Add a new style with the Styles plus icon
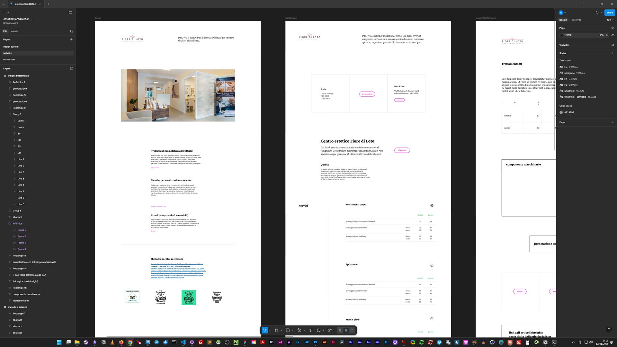The image size is (617, 347). point(613,53)
